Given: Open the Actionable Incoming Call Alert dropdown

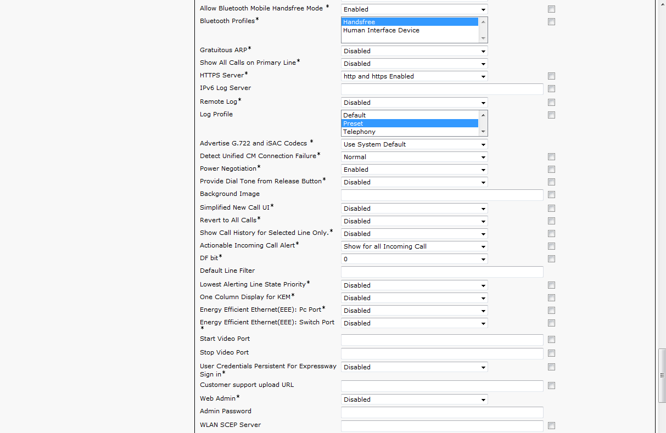Looking at the screenshot, I should coord(414,246).
